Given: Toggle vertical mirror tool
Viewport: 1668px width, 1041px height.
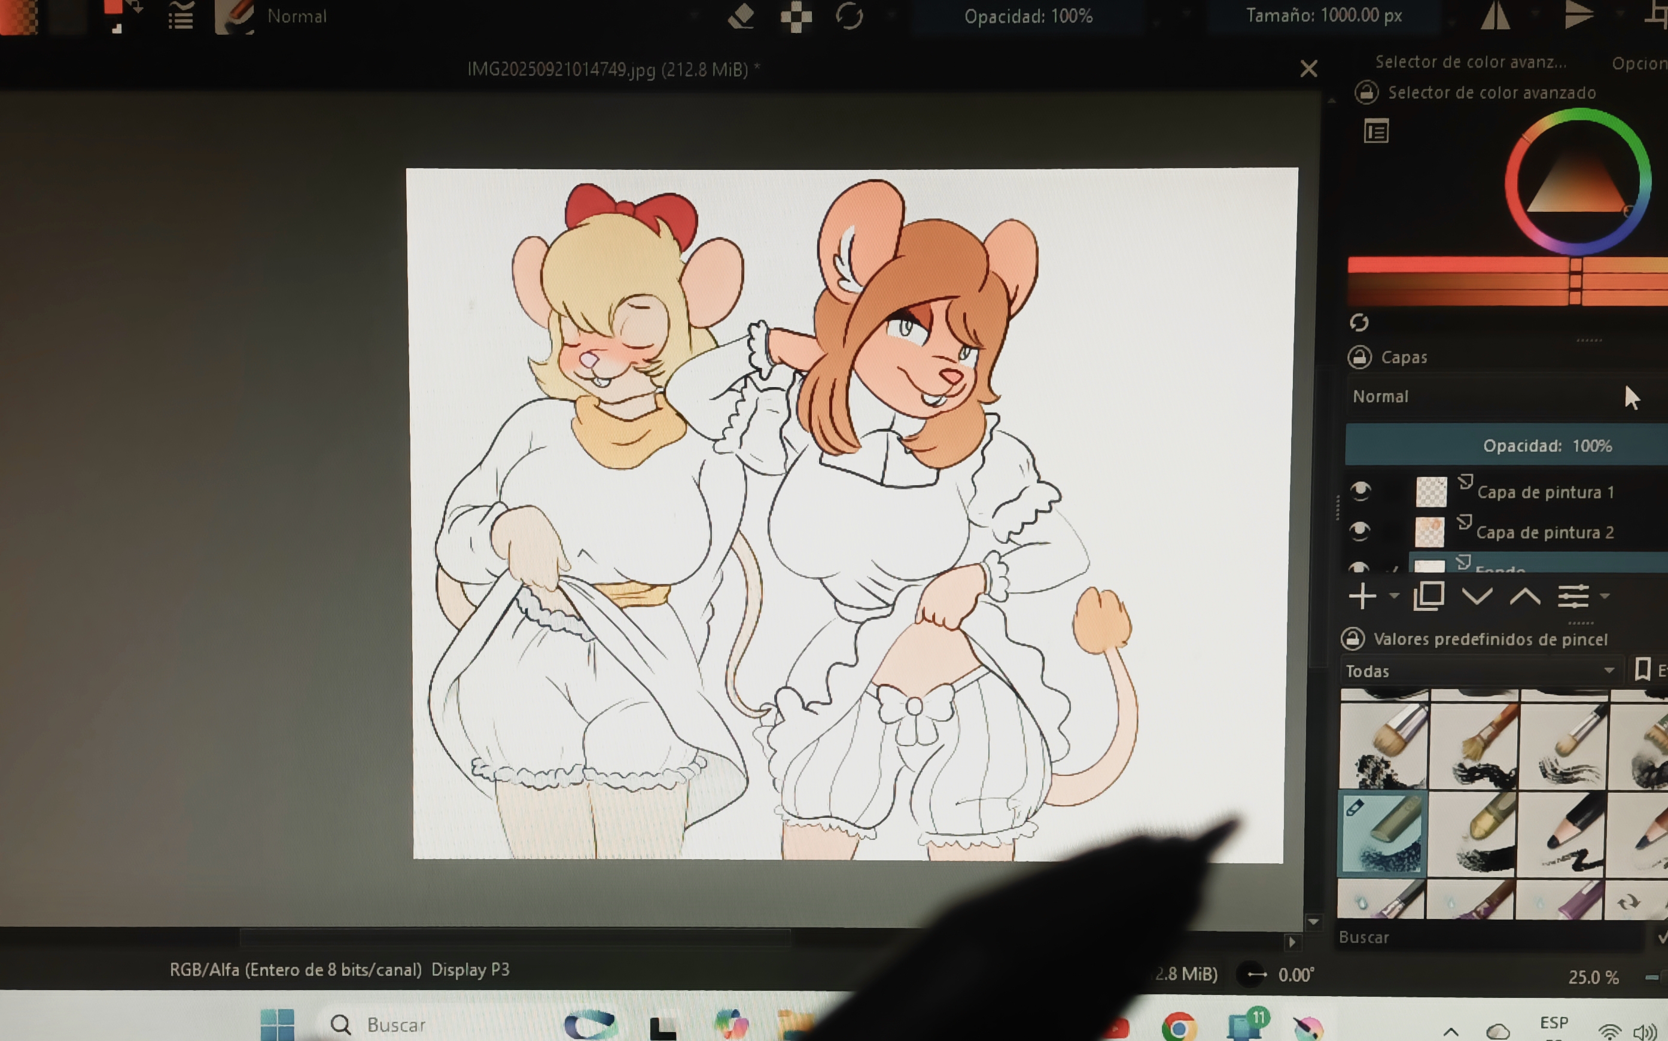Looking at the screenshot, I should [1578, 15].
